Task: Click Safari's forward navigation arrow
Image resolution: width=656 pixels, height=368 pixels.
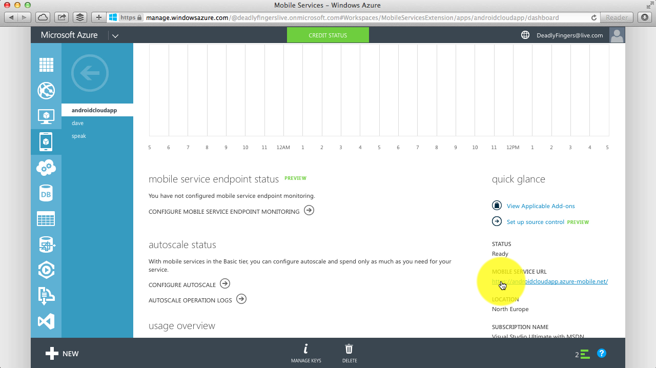Action: point(25,17)
